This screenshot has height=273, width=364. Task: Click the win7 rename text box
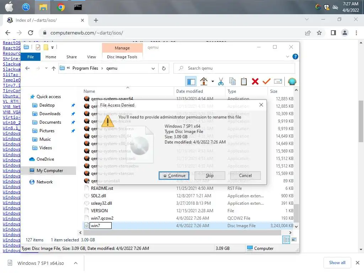tap(101, 226)
